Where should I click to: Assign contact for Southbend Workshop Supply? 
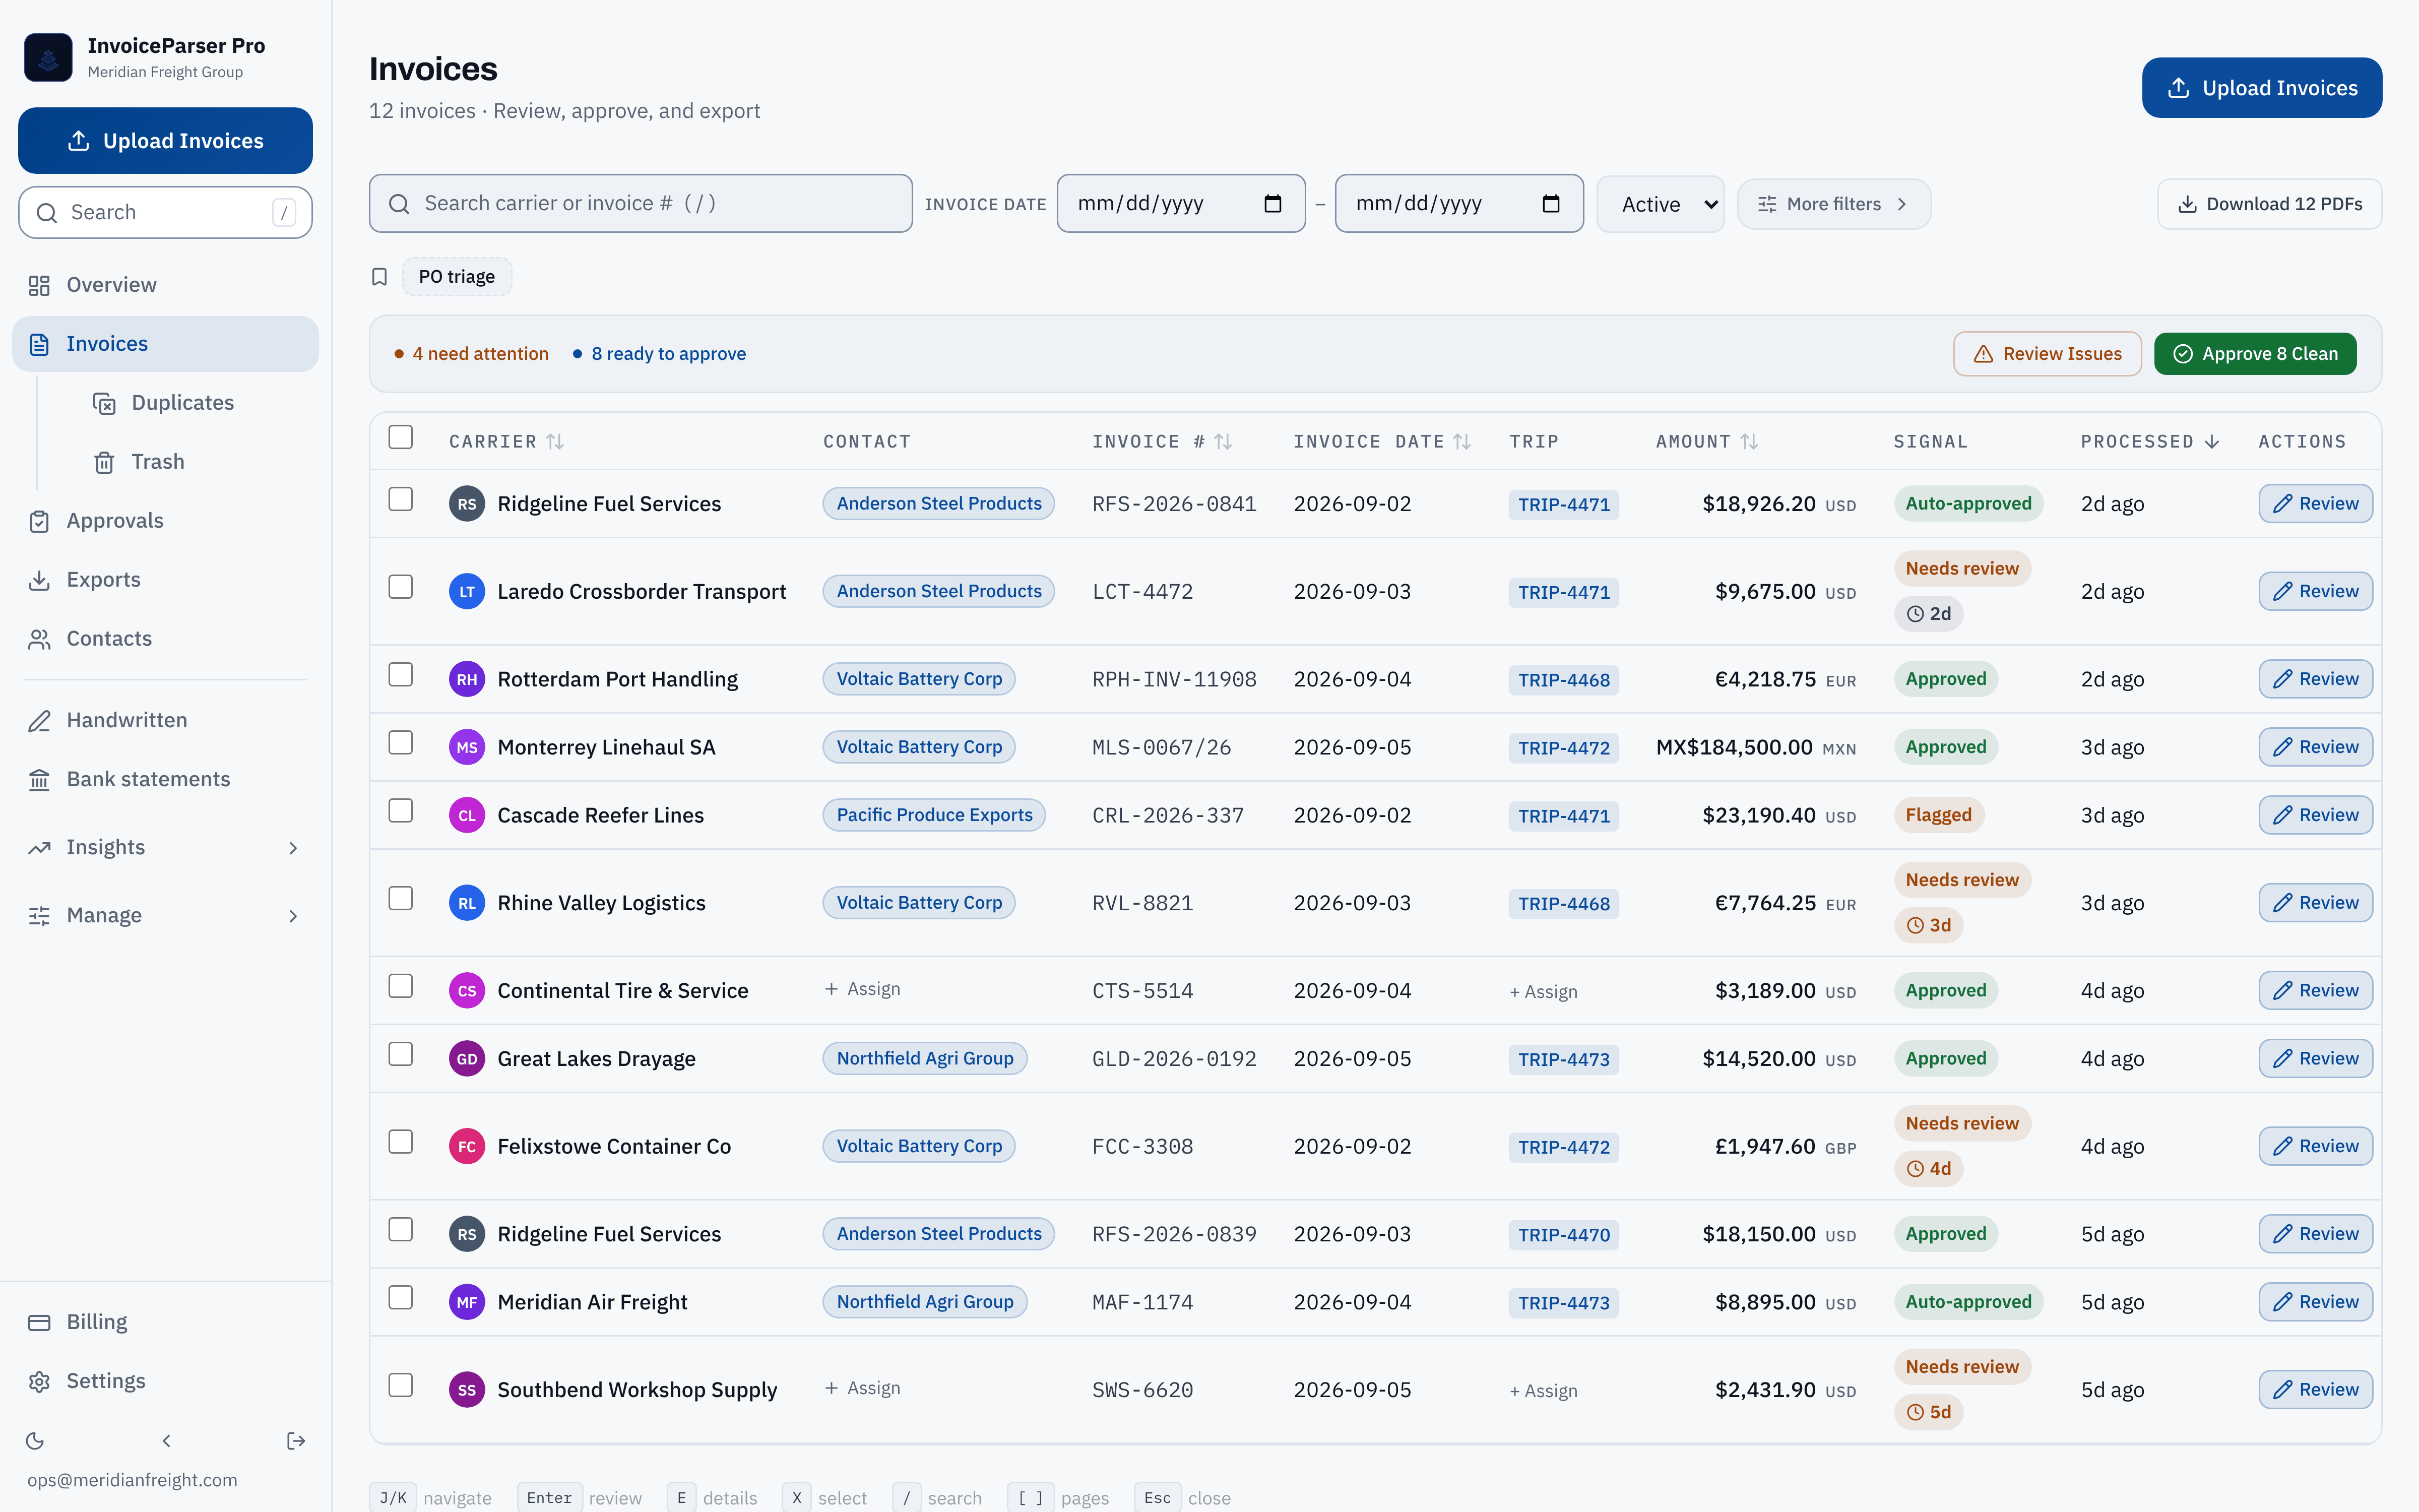point(862,1388)
